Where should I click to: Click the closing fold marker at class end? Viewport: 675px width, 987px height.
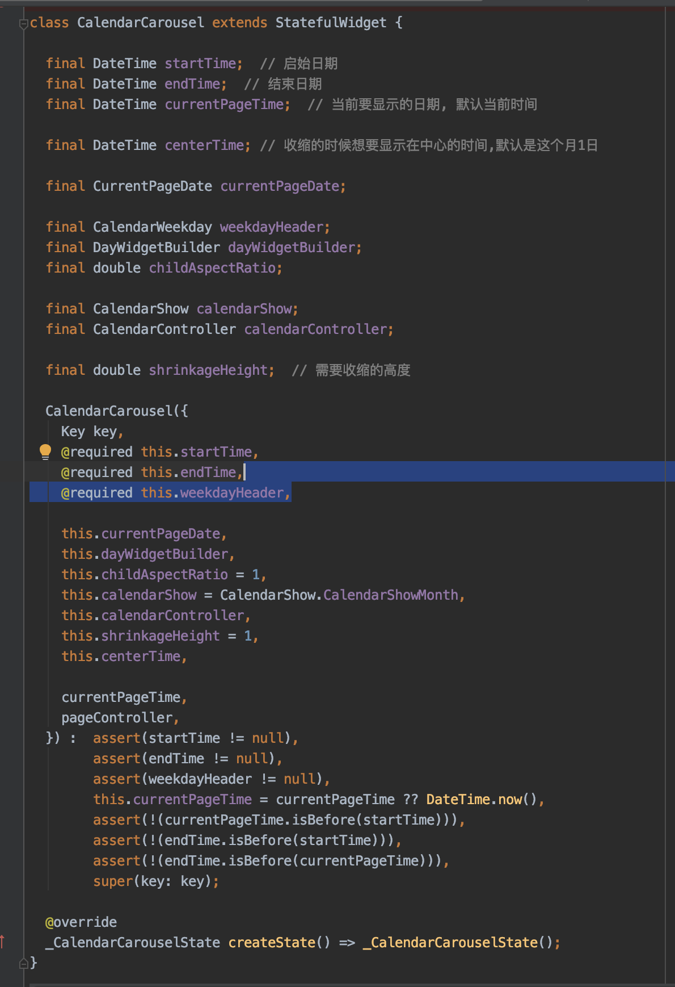point(23,963)
